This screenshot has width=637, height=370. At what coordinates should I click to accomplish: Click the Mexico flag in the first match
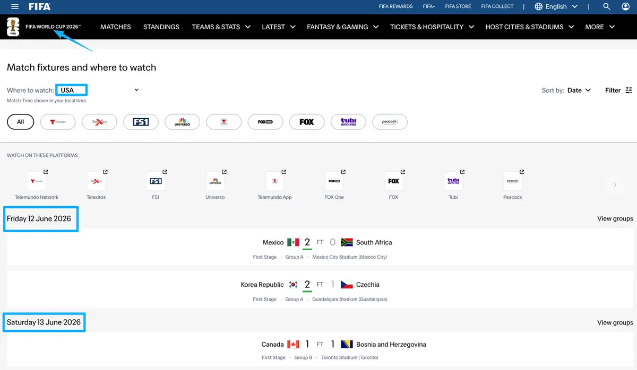(293, 242)
